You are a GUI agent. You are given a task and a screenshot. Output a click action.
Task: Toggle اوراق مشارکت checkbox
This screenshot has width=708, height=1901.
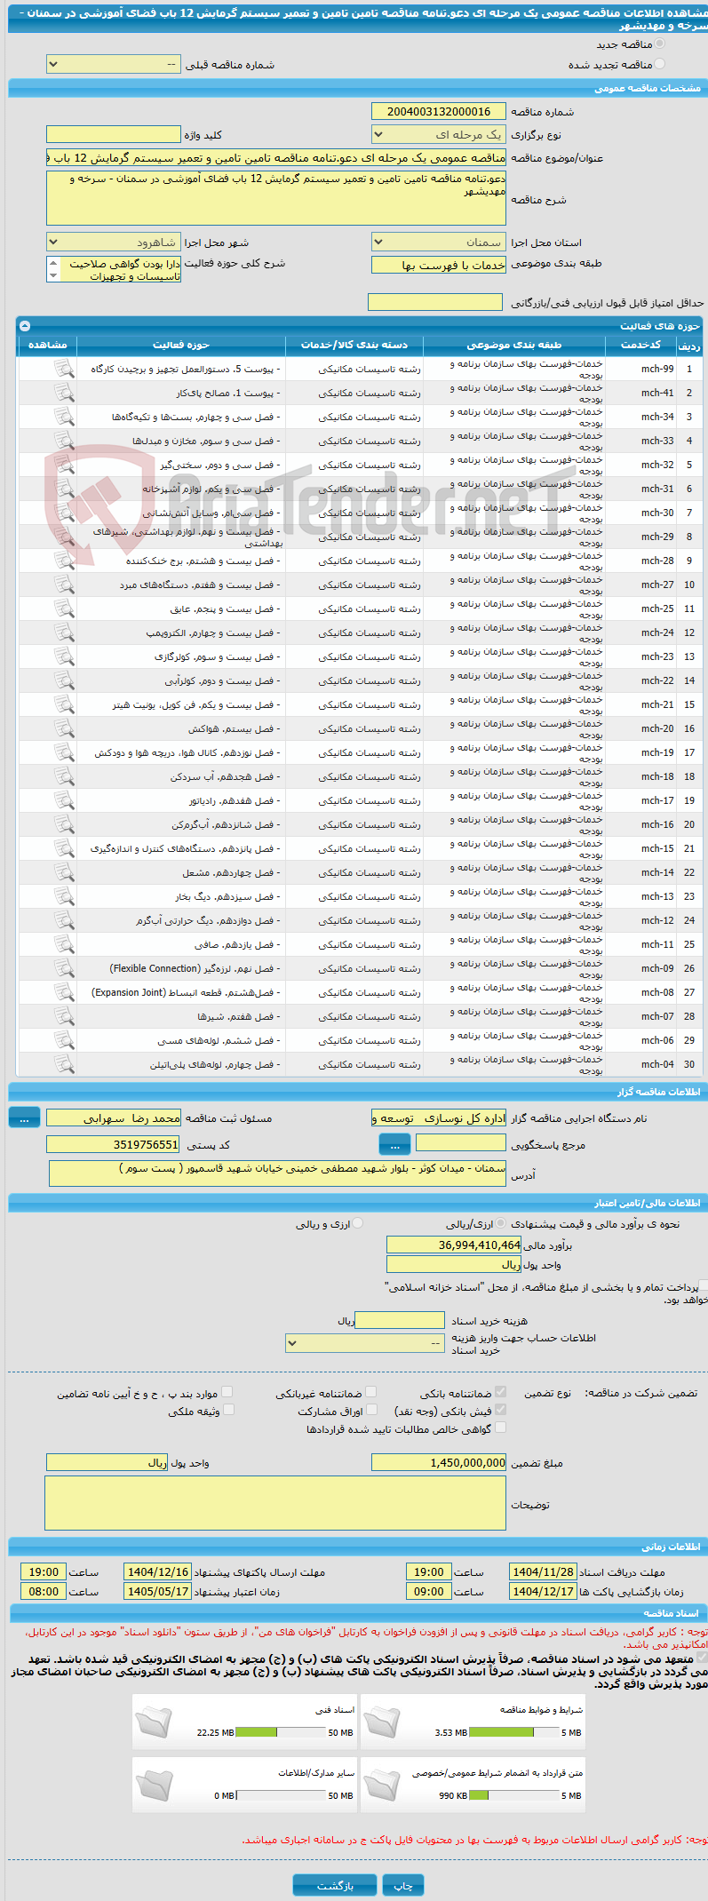tap(371, 1410)
